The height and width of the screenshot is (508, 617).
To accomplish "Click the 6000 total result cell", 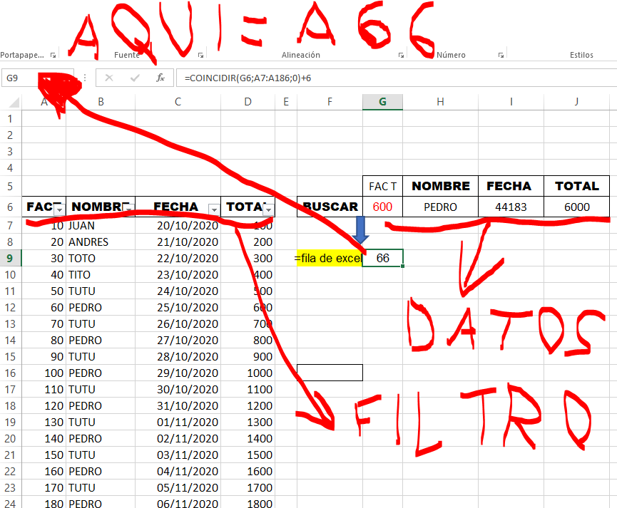I will click(x=576, y=207).
